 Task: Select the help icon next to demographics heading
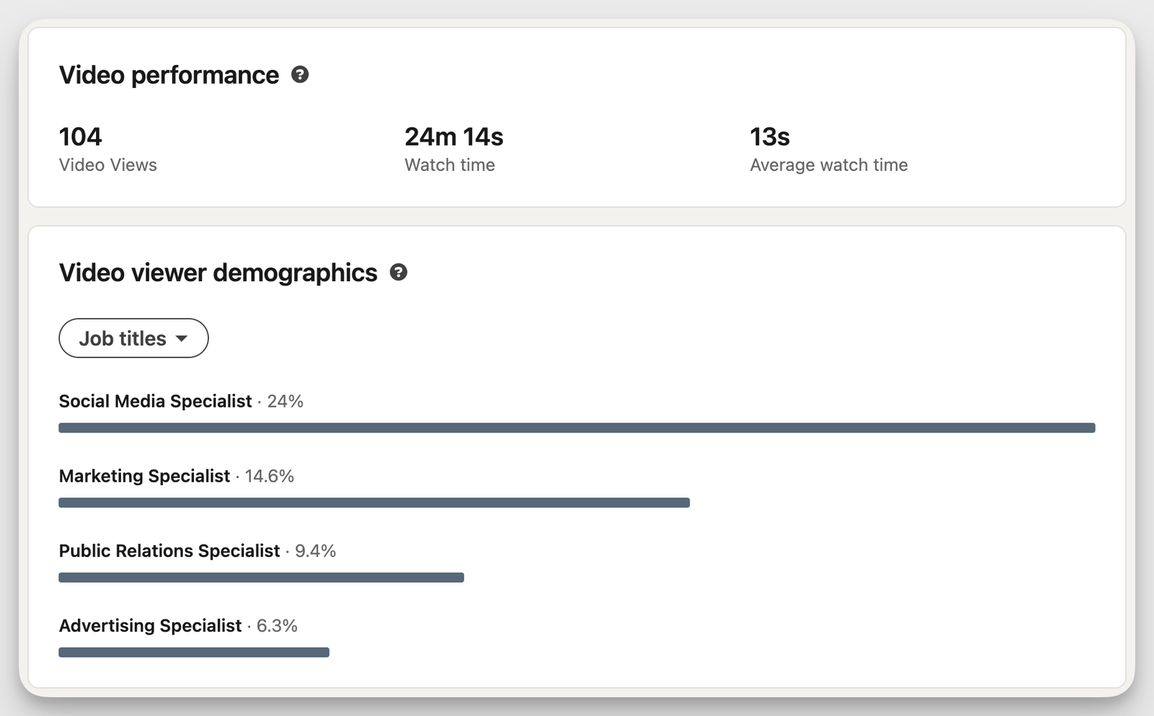pos(399,273)
